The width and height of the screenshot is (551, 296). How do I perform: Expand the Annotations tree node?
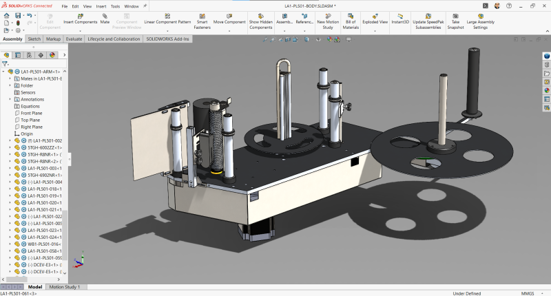(10, 99)
